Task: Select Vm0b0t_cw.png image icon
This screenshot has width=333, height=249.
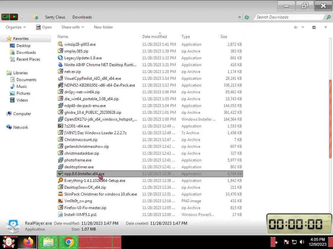Action: pyautogui.click(x=60, y=201)
